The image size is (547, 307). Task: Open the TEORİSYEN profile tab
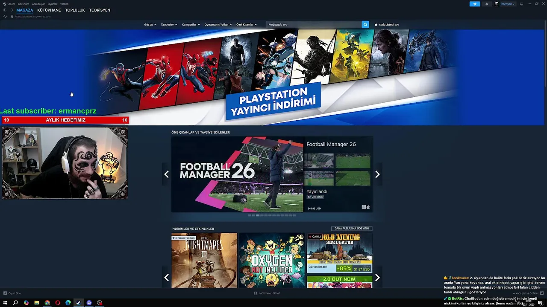(x=100, y=10)
